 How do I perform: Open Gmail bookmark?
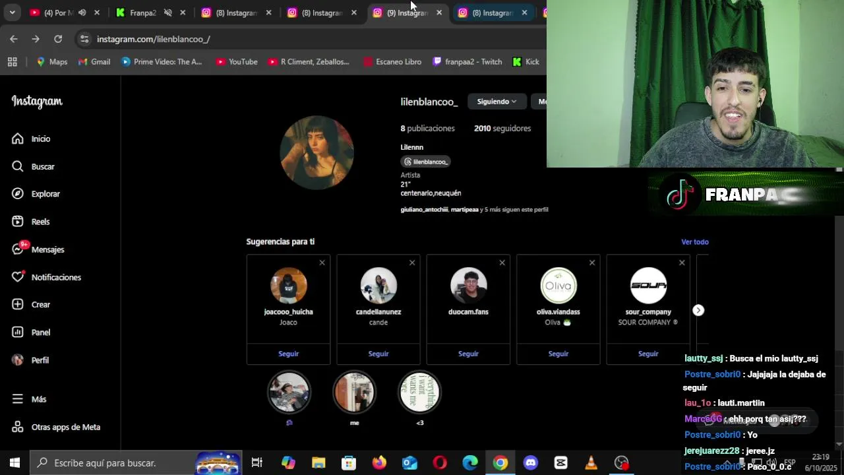(94, 62)
